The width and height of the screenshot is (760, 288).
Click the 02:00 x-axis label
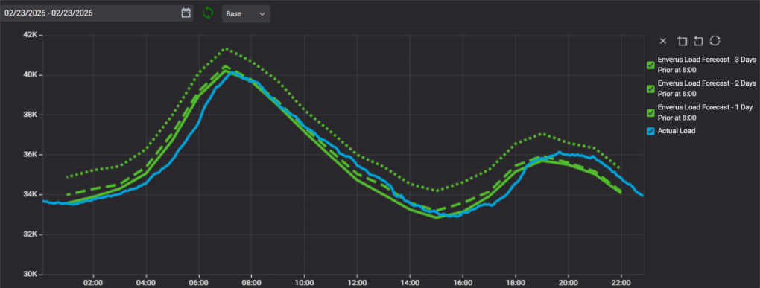click(x=93, y=282)
